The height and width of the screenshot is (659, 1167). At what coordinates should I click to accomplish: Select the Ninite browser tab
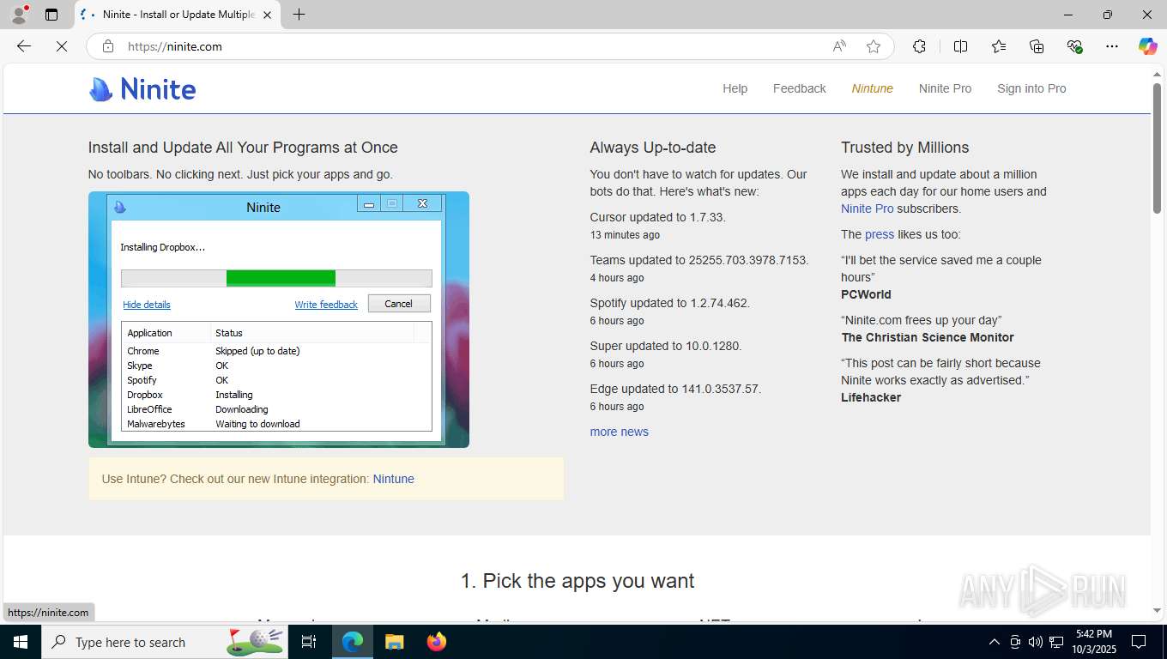click(178, 15)
